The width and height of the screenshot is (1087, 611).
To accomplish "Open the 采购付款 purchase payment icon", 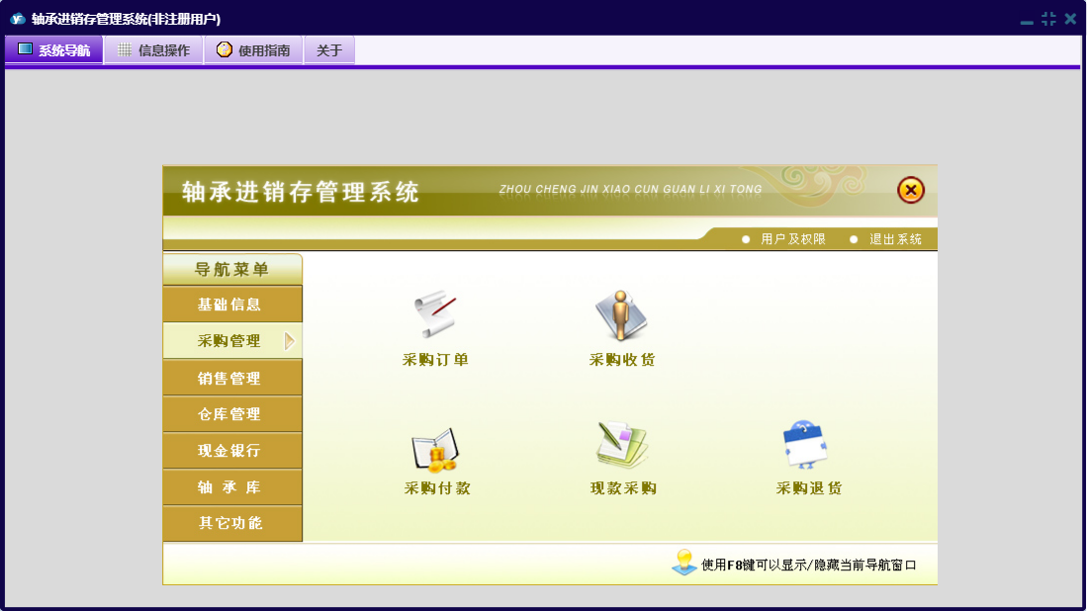I will point(435,450).
